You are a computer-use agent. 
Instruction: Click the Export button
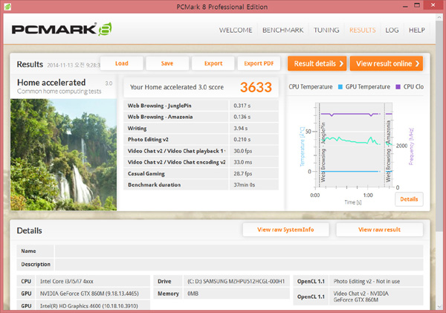click(213, 63)
